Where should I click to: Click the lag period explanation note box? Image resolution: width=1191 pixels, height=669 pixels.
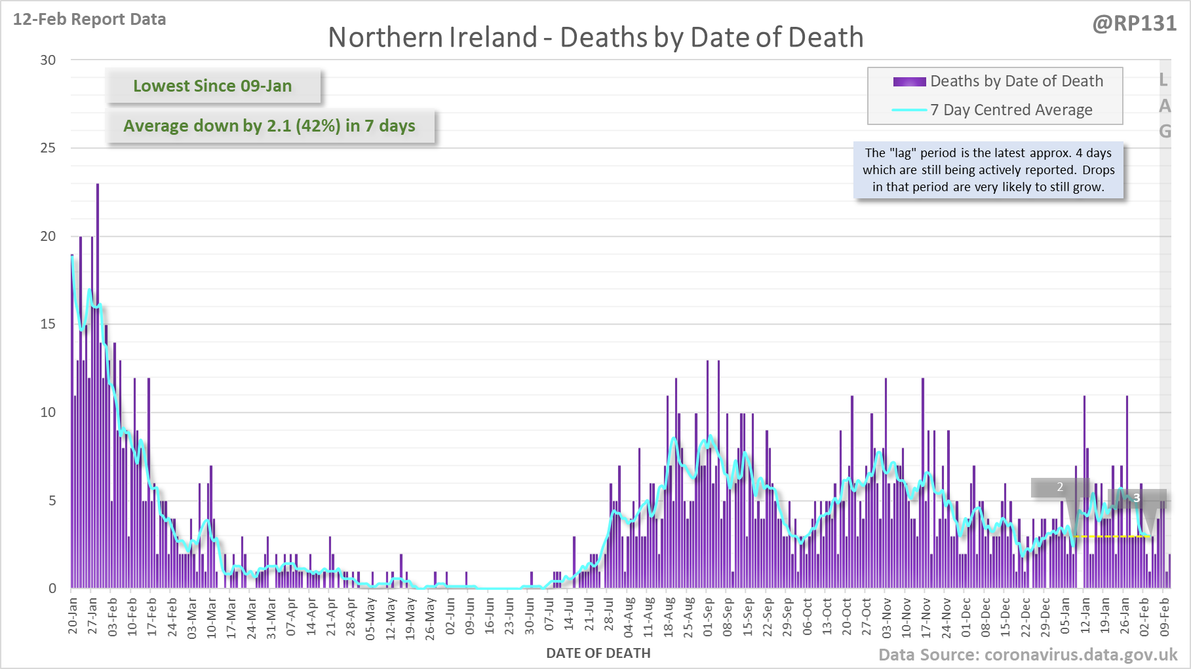pos(988,170)
